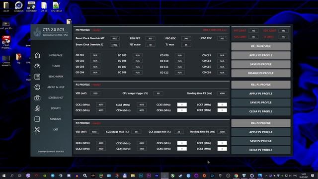Click the P2 profile CCX3 (MHz) field

142,143
